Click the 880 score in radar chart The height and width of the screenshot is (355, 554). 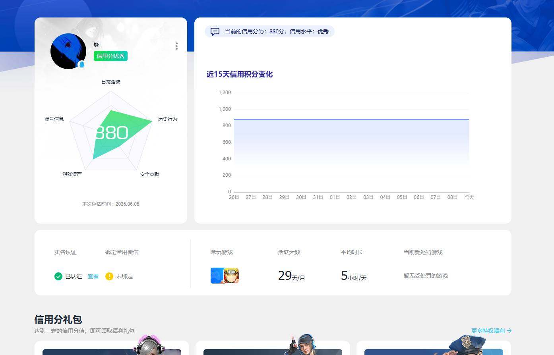112,133
